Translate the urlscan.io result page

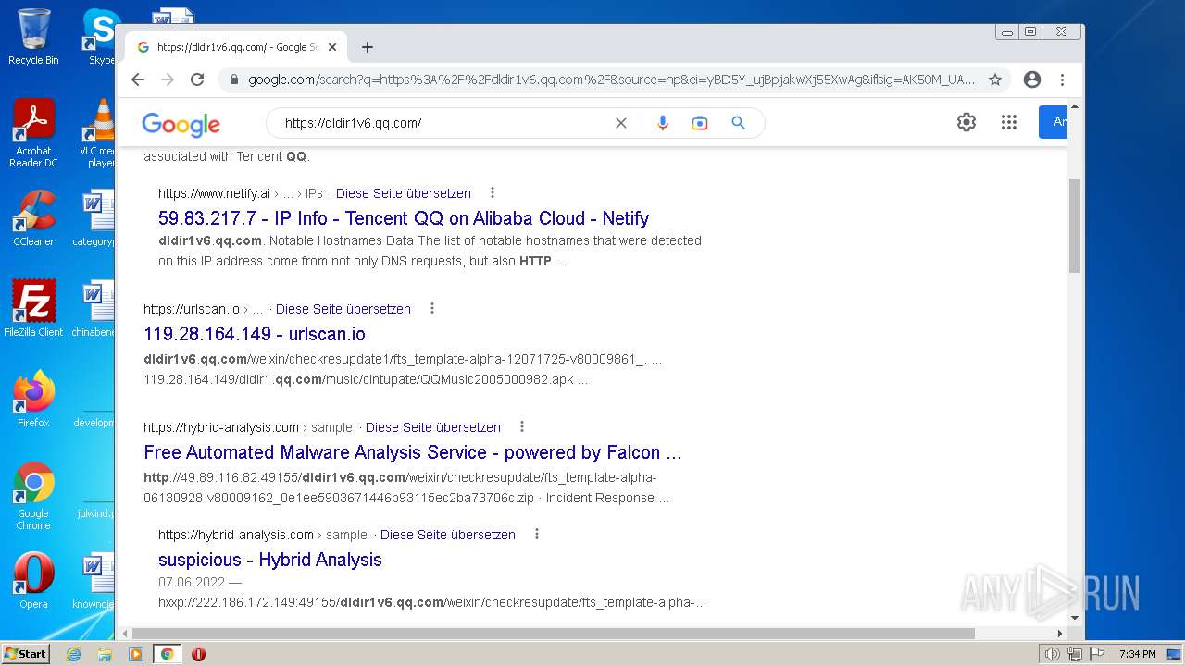[343, 309]
